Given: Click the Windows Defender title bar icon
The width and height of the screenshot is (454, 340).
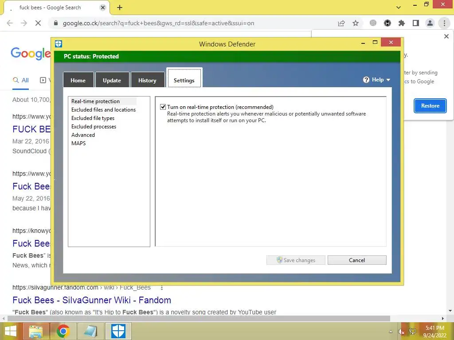Looking at the screenshot, I should (59, 44).
